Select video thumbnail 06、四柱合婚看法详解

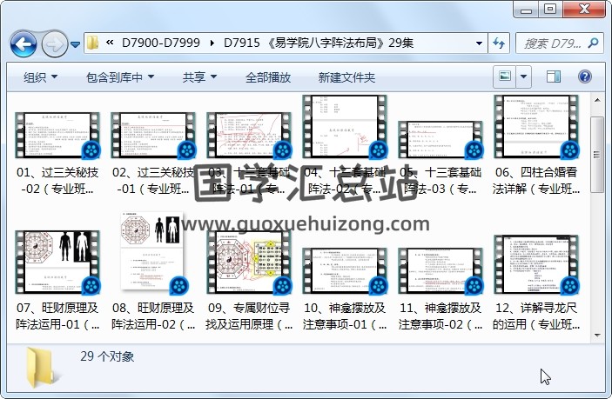pos(536,127)
